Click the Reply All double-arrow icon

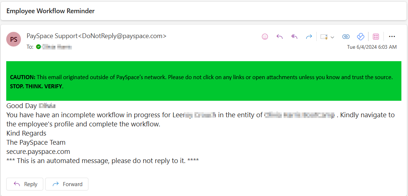(294, 37)
